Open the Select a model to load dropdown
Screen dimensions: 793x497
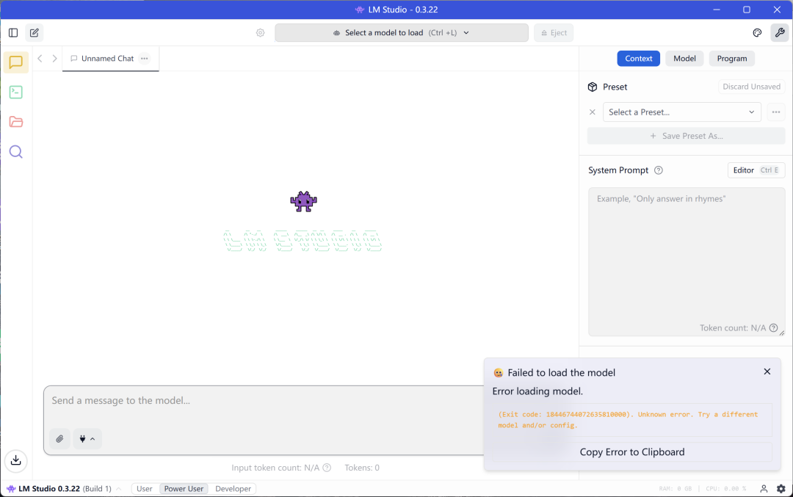pyautogui.click(x=402, y=33)
